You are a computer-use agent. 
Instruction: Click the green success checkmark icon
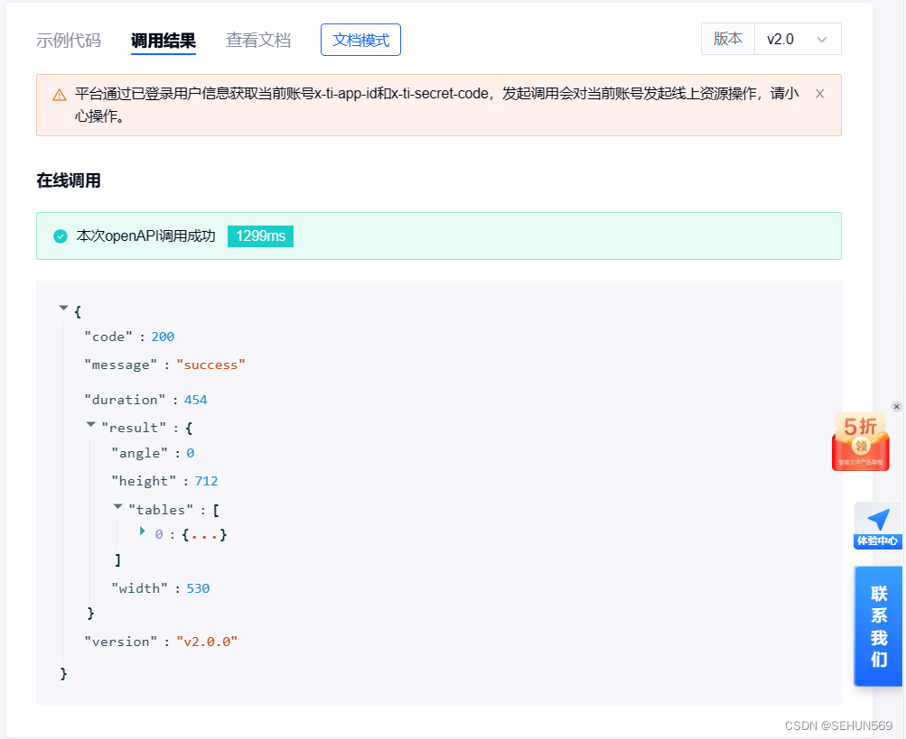coord(61,236)
